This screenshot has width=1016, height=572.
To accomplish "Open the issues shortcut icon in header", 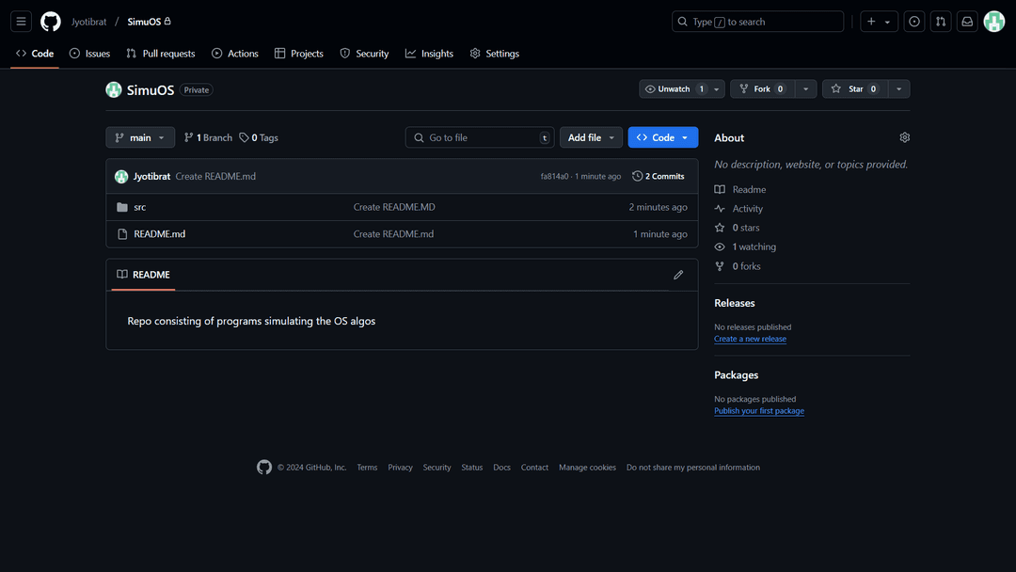I will [x=913, y=22].
